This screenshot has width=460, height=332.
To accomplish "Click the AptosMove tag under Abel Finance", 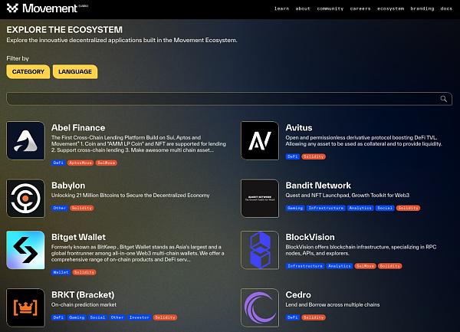I will click(80, 163).
